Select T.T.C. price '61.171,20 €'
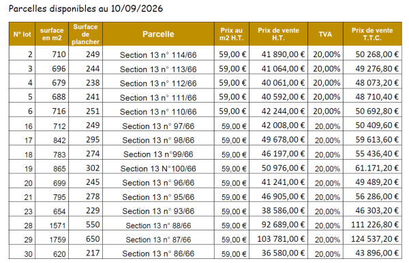409x263 pixels. tap(377, 168)
